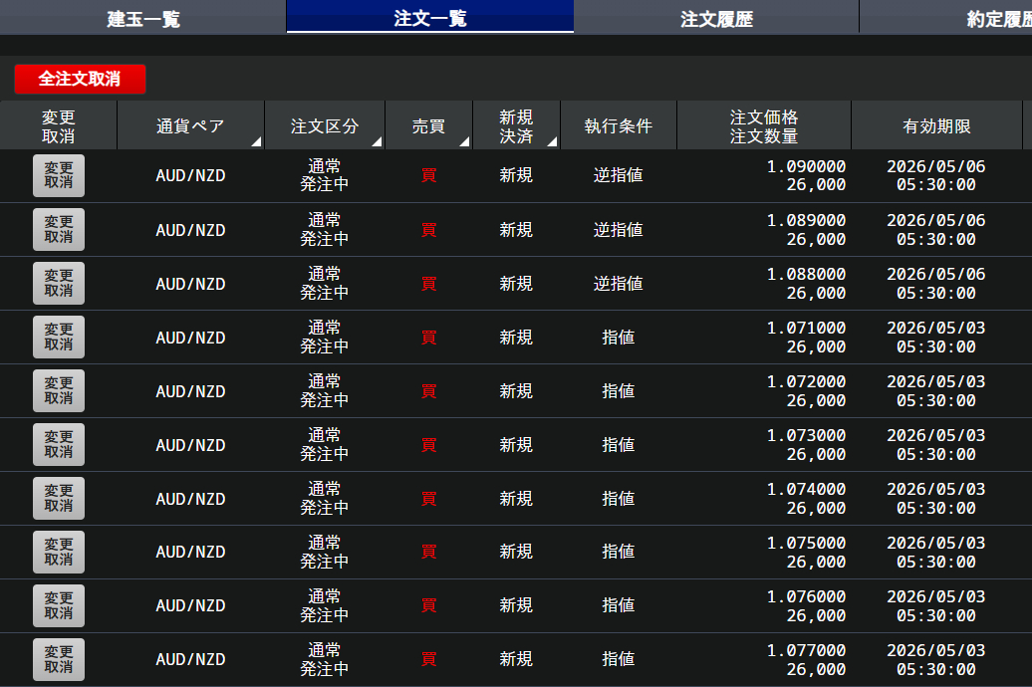Click 新規 in the 1.090000 row
The width and height of the screenshot is (1032, 687).
click(x=515, y=175)
